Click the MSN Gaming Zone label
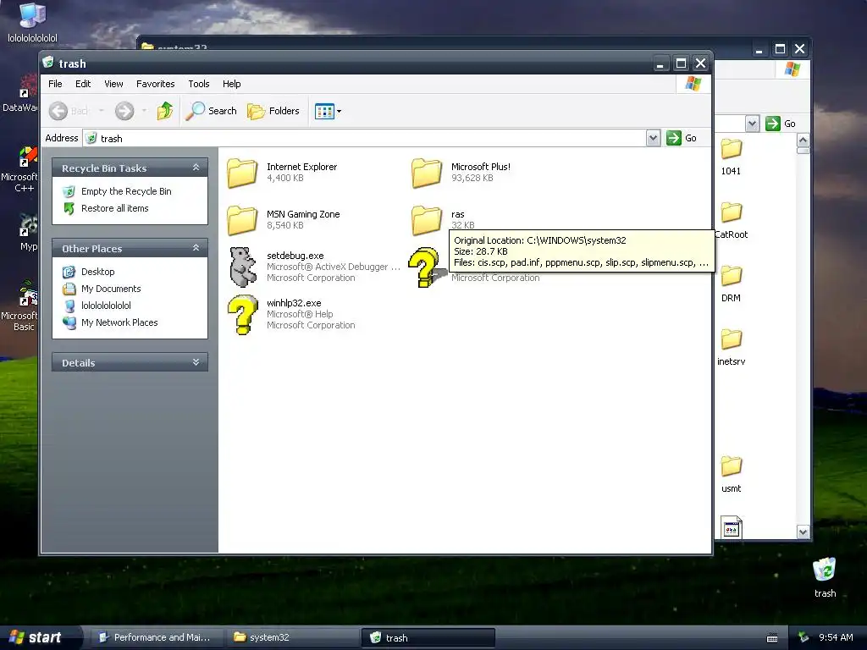The image size is (867, 650). pos(303,214)
